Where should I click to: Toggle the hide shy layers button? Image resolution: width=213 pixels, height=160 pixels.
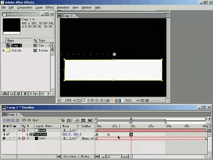tap(77, 120)
